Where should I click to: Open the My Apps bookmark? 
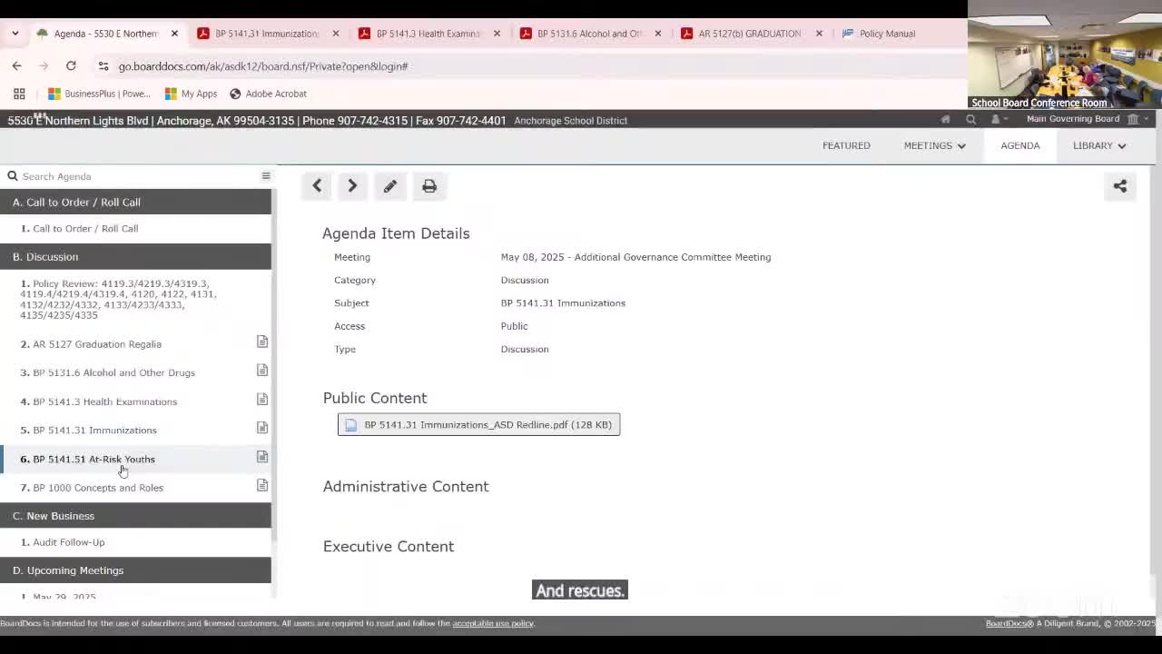pos(191,94)
